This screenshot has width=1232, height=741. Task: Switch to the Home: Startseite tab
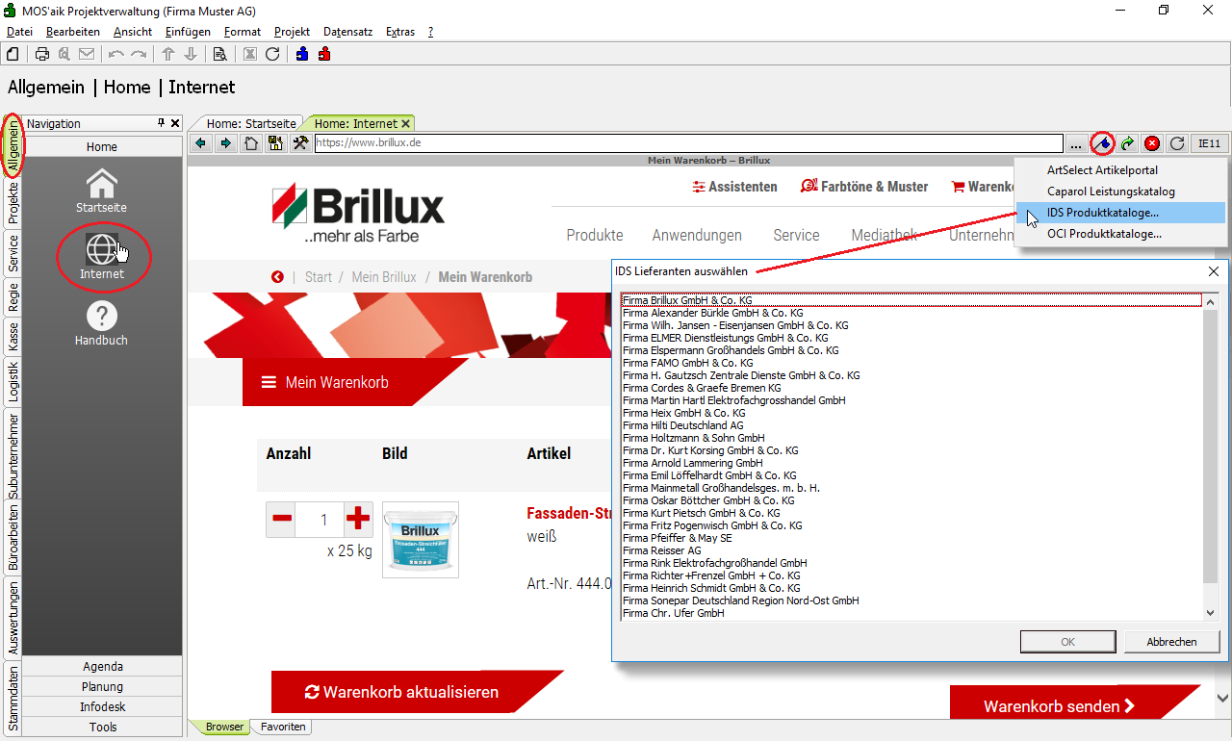(x=251, y=123)
